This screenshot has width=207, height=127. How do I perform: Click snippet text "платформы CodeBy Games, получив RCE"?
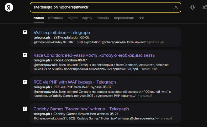pos(63,96)
